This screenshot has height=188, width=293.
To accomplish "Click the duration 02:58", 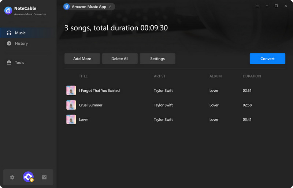I will tap(247, 105).
